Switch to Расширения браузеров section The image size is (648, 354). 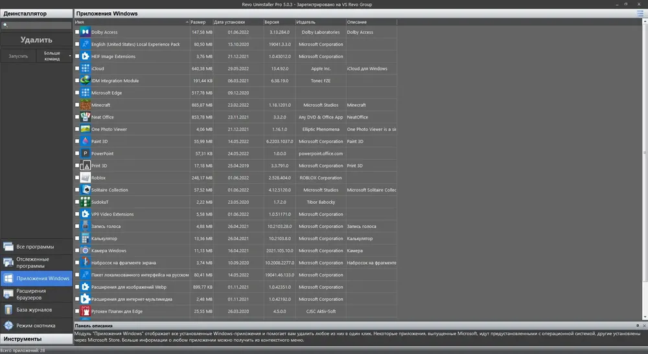(x=36, y=294)
